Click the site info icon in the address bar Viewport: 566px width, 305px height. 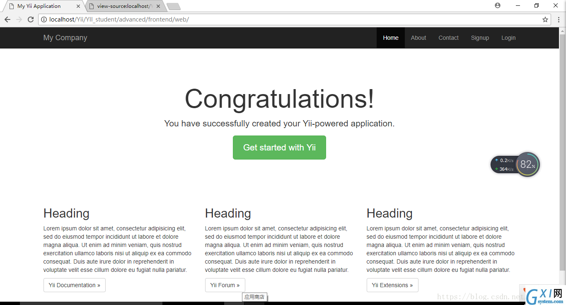click(x=44, y=19)
